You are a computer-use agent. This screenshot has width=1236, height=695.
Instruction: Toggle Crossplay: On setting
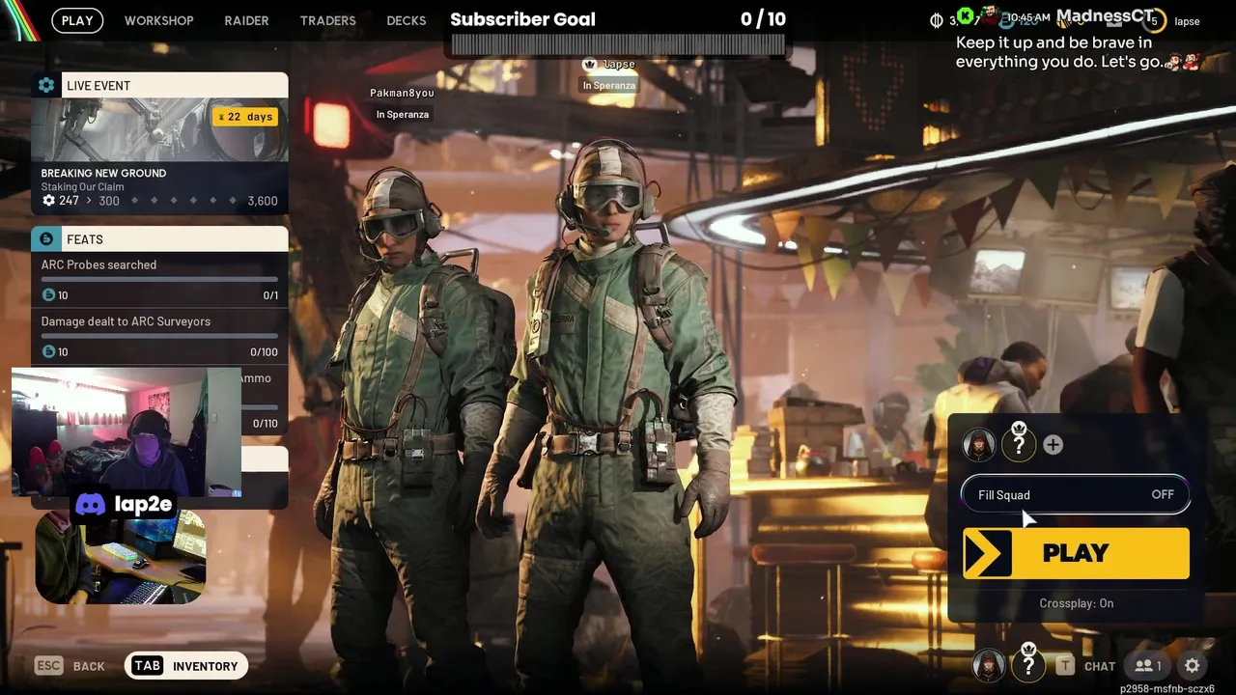1076,603
